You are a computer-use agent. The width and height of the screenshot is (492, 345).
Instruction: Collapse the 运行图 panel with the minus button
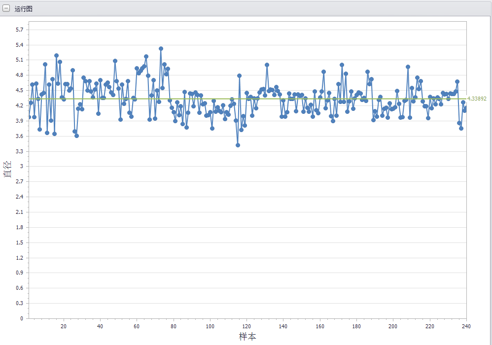(x=6, y=9)
